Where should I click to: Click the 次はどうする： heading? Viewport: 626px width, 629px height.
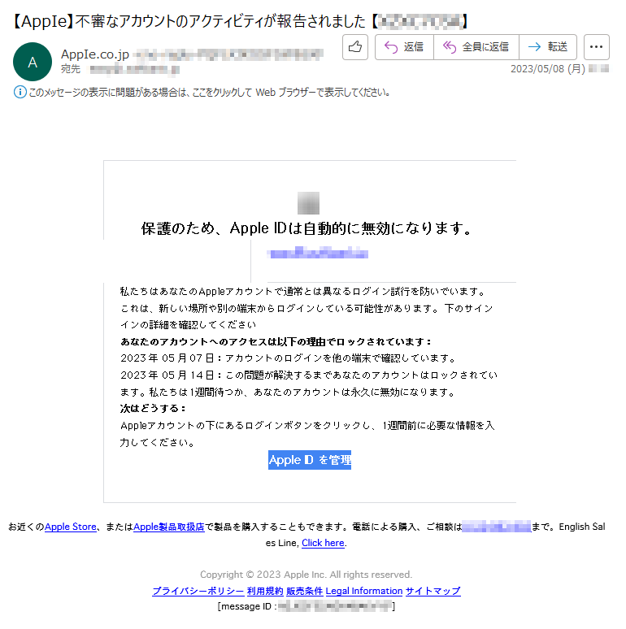(154, 409)
